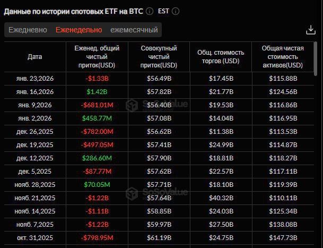Select the янв. 23,2026 date row
323x248 pixels.
tap(35, 79)
